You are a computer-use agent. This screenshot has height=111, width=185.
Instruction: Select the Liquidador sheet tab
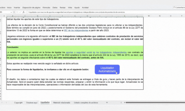[45, 102]
